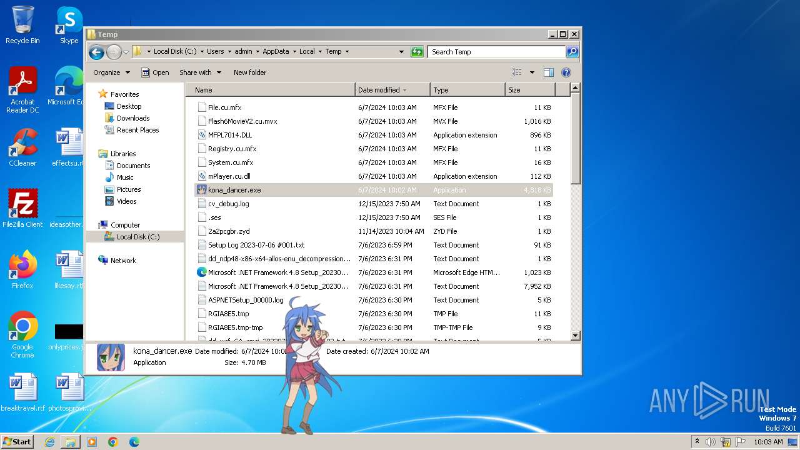Sort by the Type column header
The height and width of the screenshot is (450, 800).
[x=467, y=90]
